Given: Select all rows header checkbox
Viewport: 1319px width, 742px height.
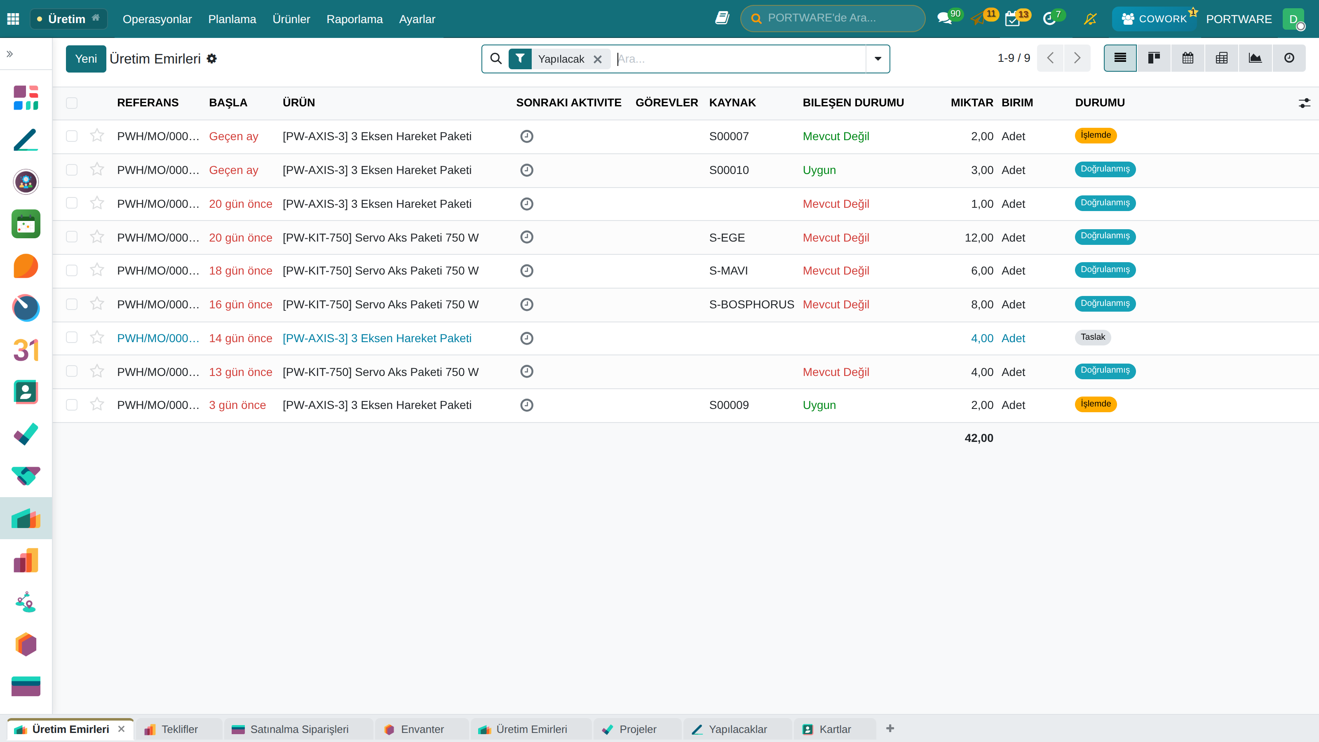Looking at the screenshot, I should pyautogui.click(x=72, y=102).
